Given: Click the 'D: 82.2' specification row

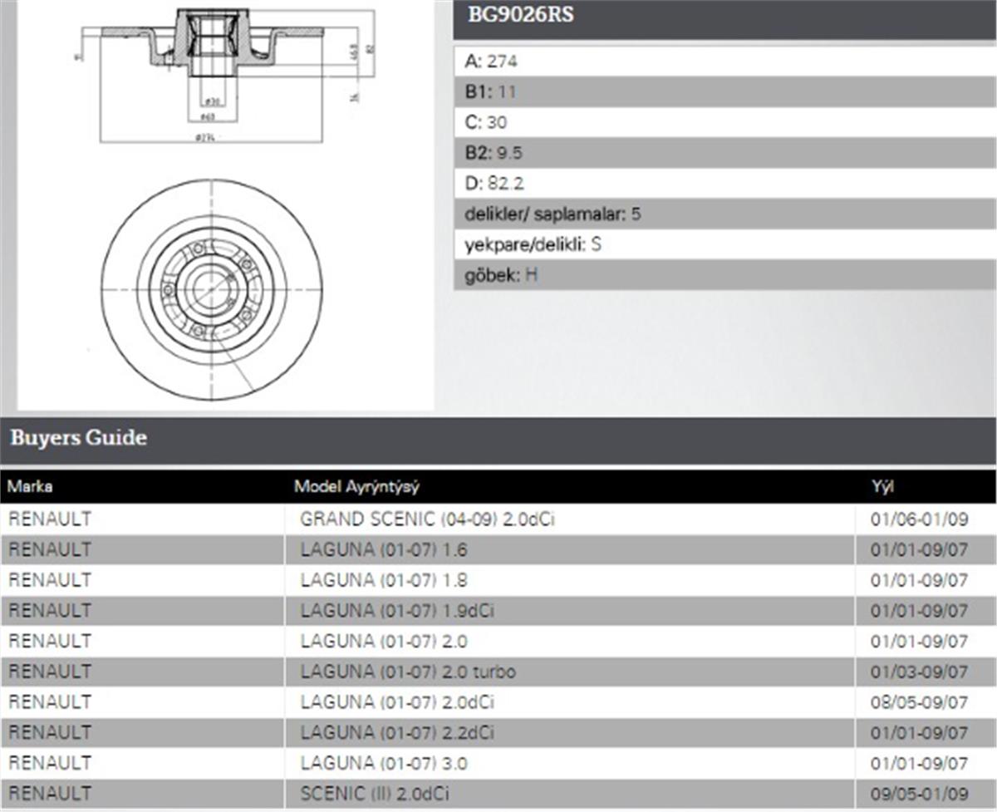Looking at the screenshot, I should 724,184.
